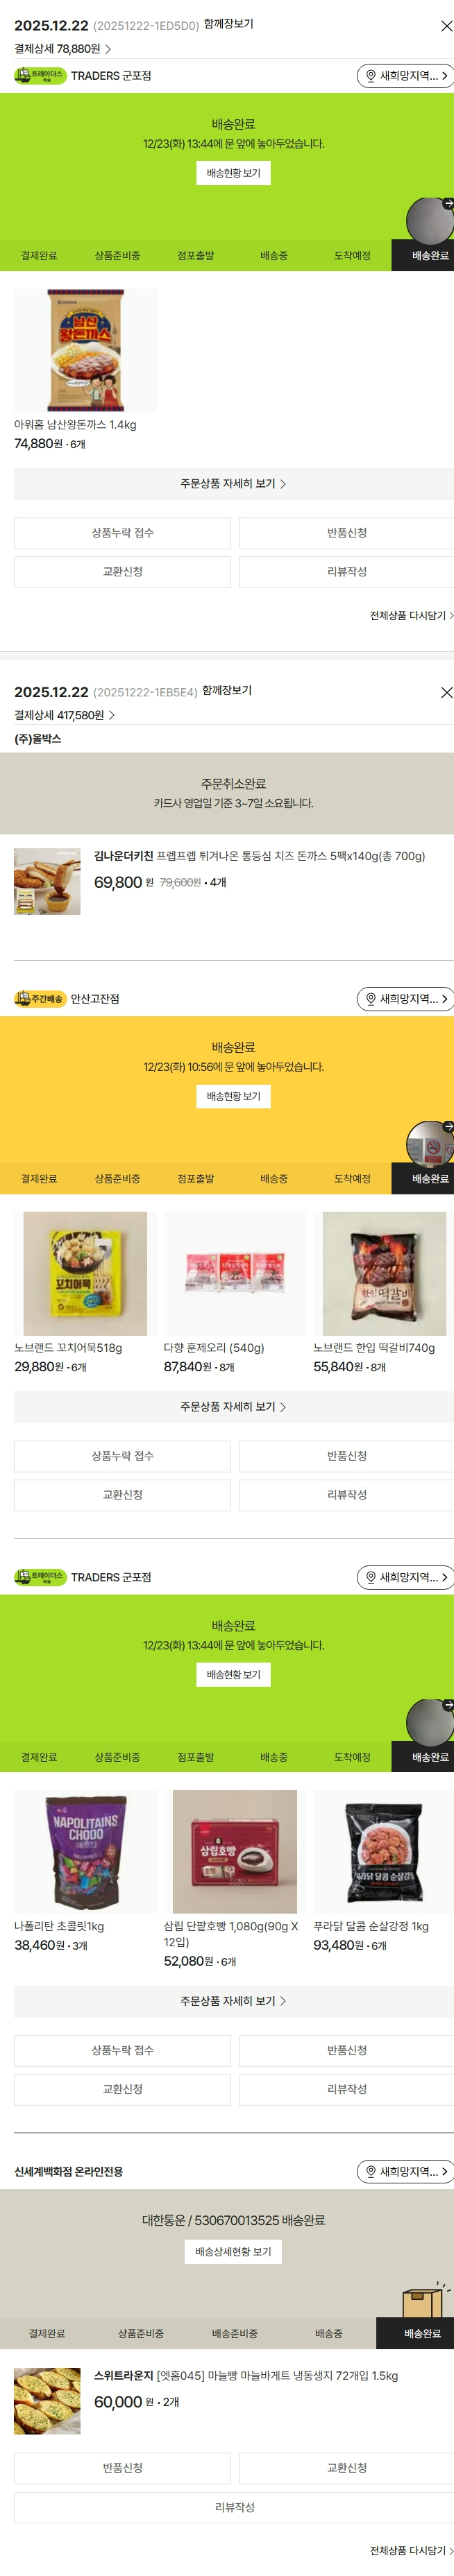Click 전체상품 다시담기 under first order
The height and width of the screenshot is (2576, 454).
pos(411,616)
